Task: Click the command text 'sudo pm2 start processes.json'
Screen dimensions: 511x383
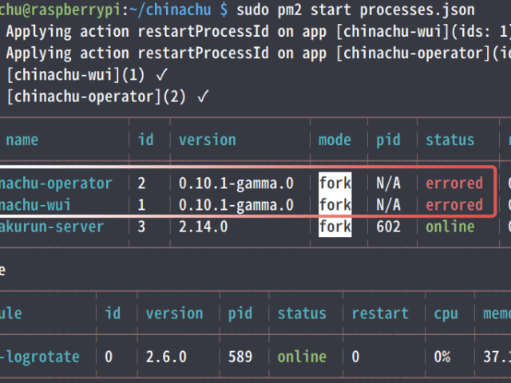Action: click(355, 10)
